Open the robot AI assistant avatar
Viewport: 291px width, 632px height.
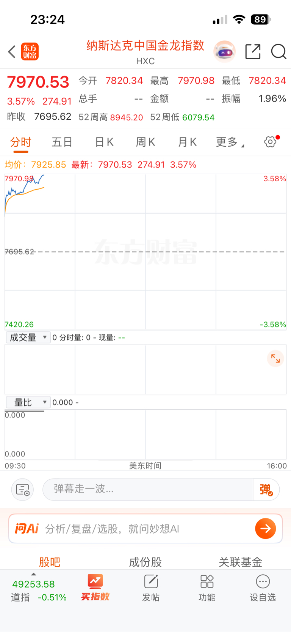(224, 52)
